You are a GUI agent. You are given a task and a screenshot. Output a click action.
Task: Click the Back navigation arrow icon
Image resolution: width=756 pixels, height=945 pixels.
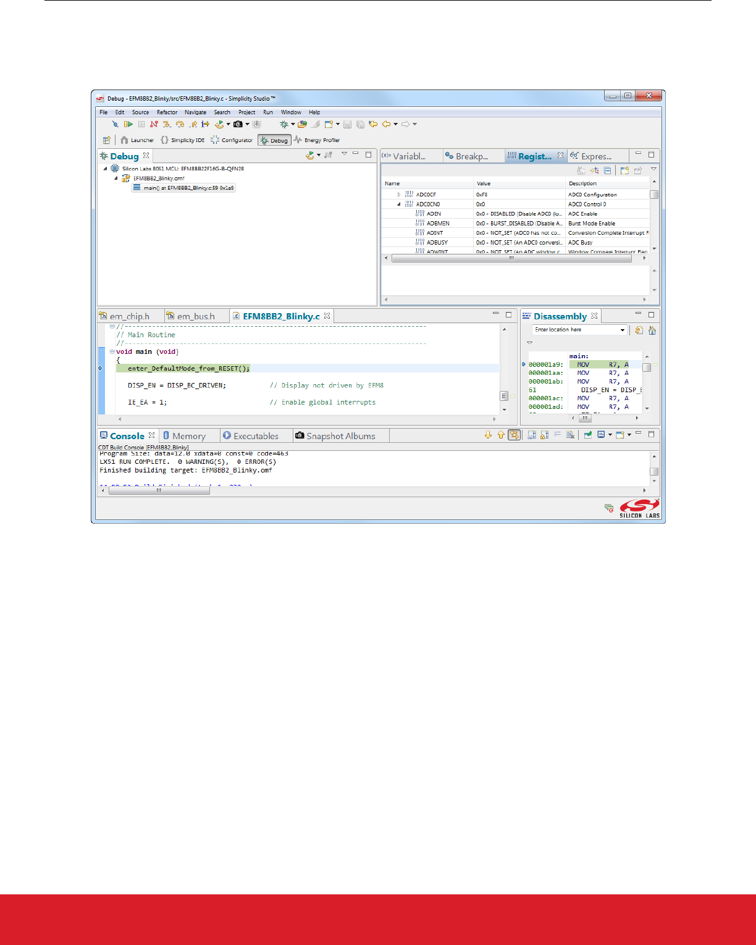click(x=386, y=124)
